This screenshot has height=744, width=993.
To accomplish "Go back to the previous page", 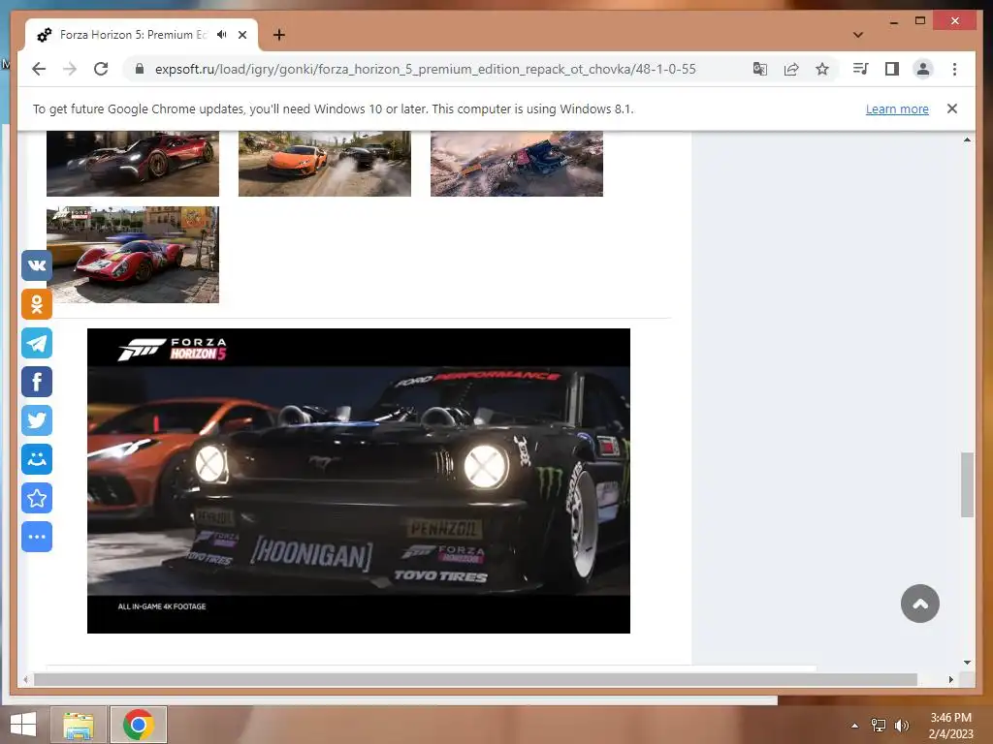I will click(x=39, y=69).
